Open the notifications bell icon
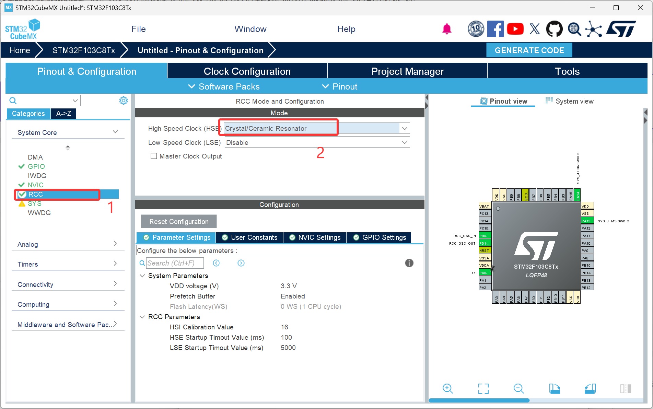Viewport: 653px width, 409px height. (446, 29)
